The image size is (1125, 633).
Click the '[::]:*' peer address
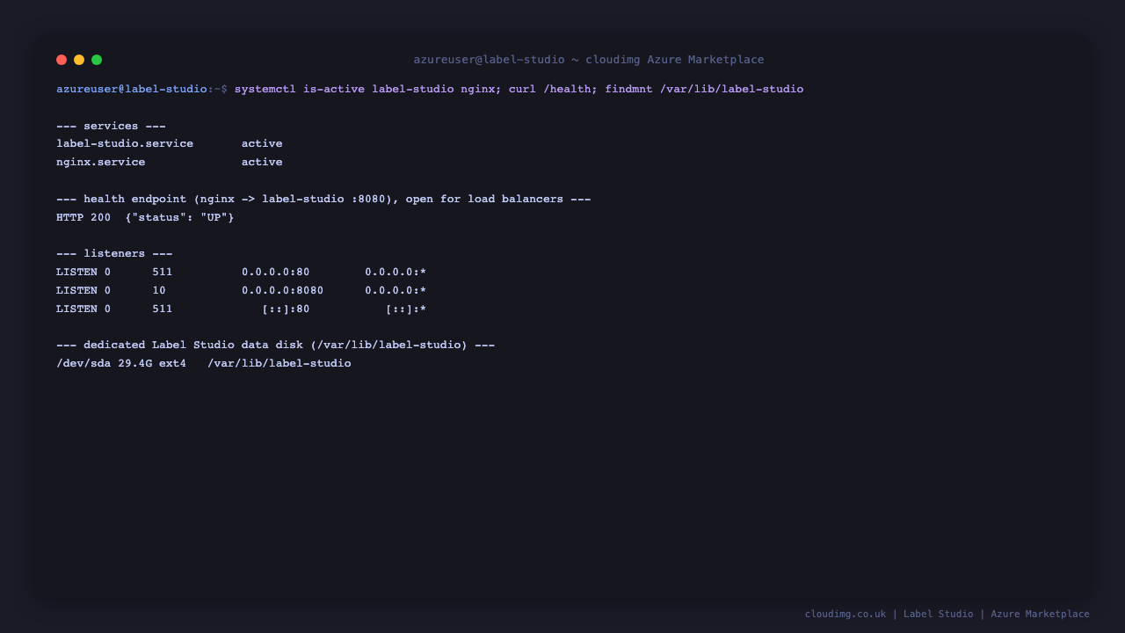click(x=406, y=309)
